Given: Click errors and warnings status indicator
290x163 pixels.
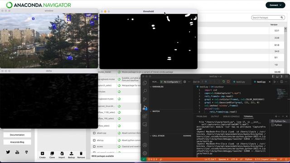Looking at the screenshot, I should (153, 159).
